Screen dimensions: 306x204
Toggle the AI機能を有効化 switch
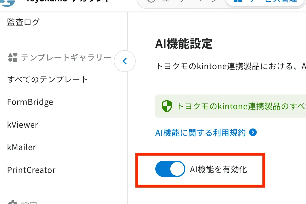(170, 169)
